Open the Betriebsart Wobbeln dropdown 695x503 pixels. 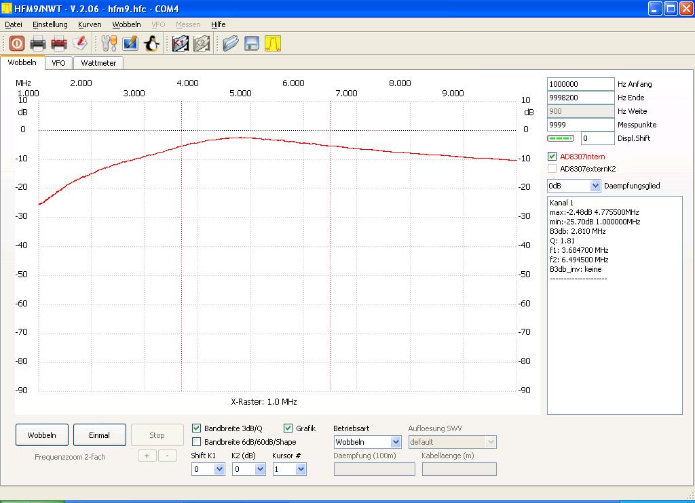coord(396,442)
